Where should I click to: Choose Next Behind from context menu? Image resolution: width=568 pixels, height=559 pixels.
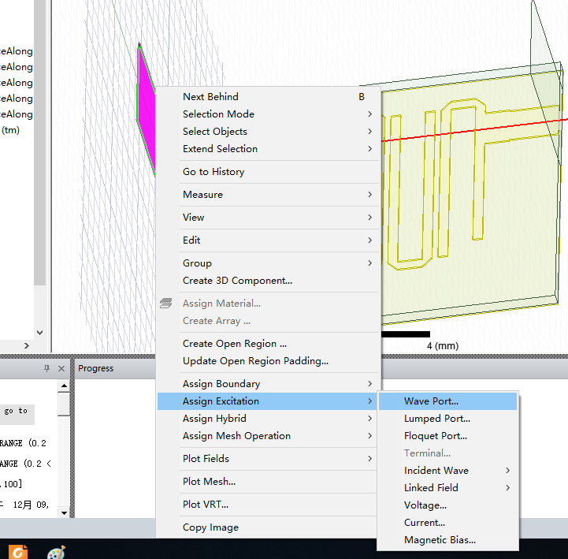pyautogui.click(x=269, y=97)
